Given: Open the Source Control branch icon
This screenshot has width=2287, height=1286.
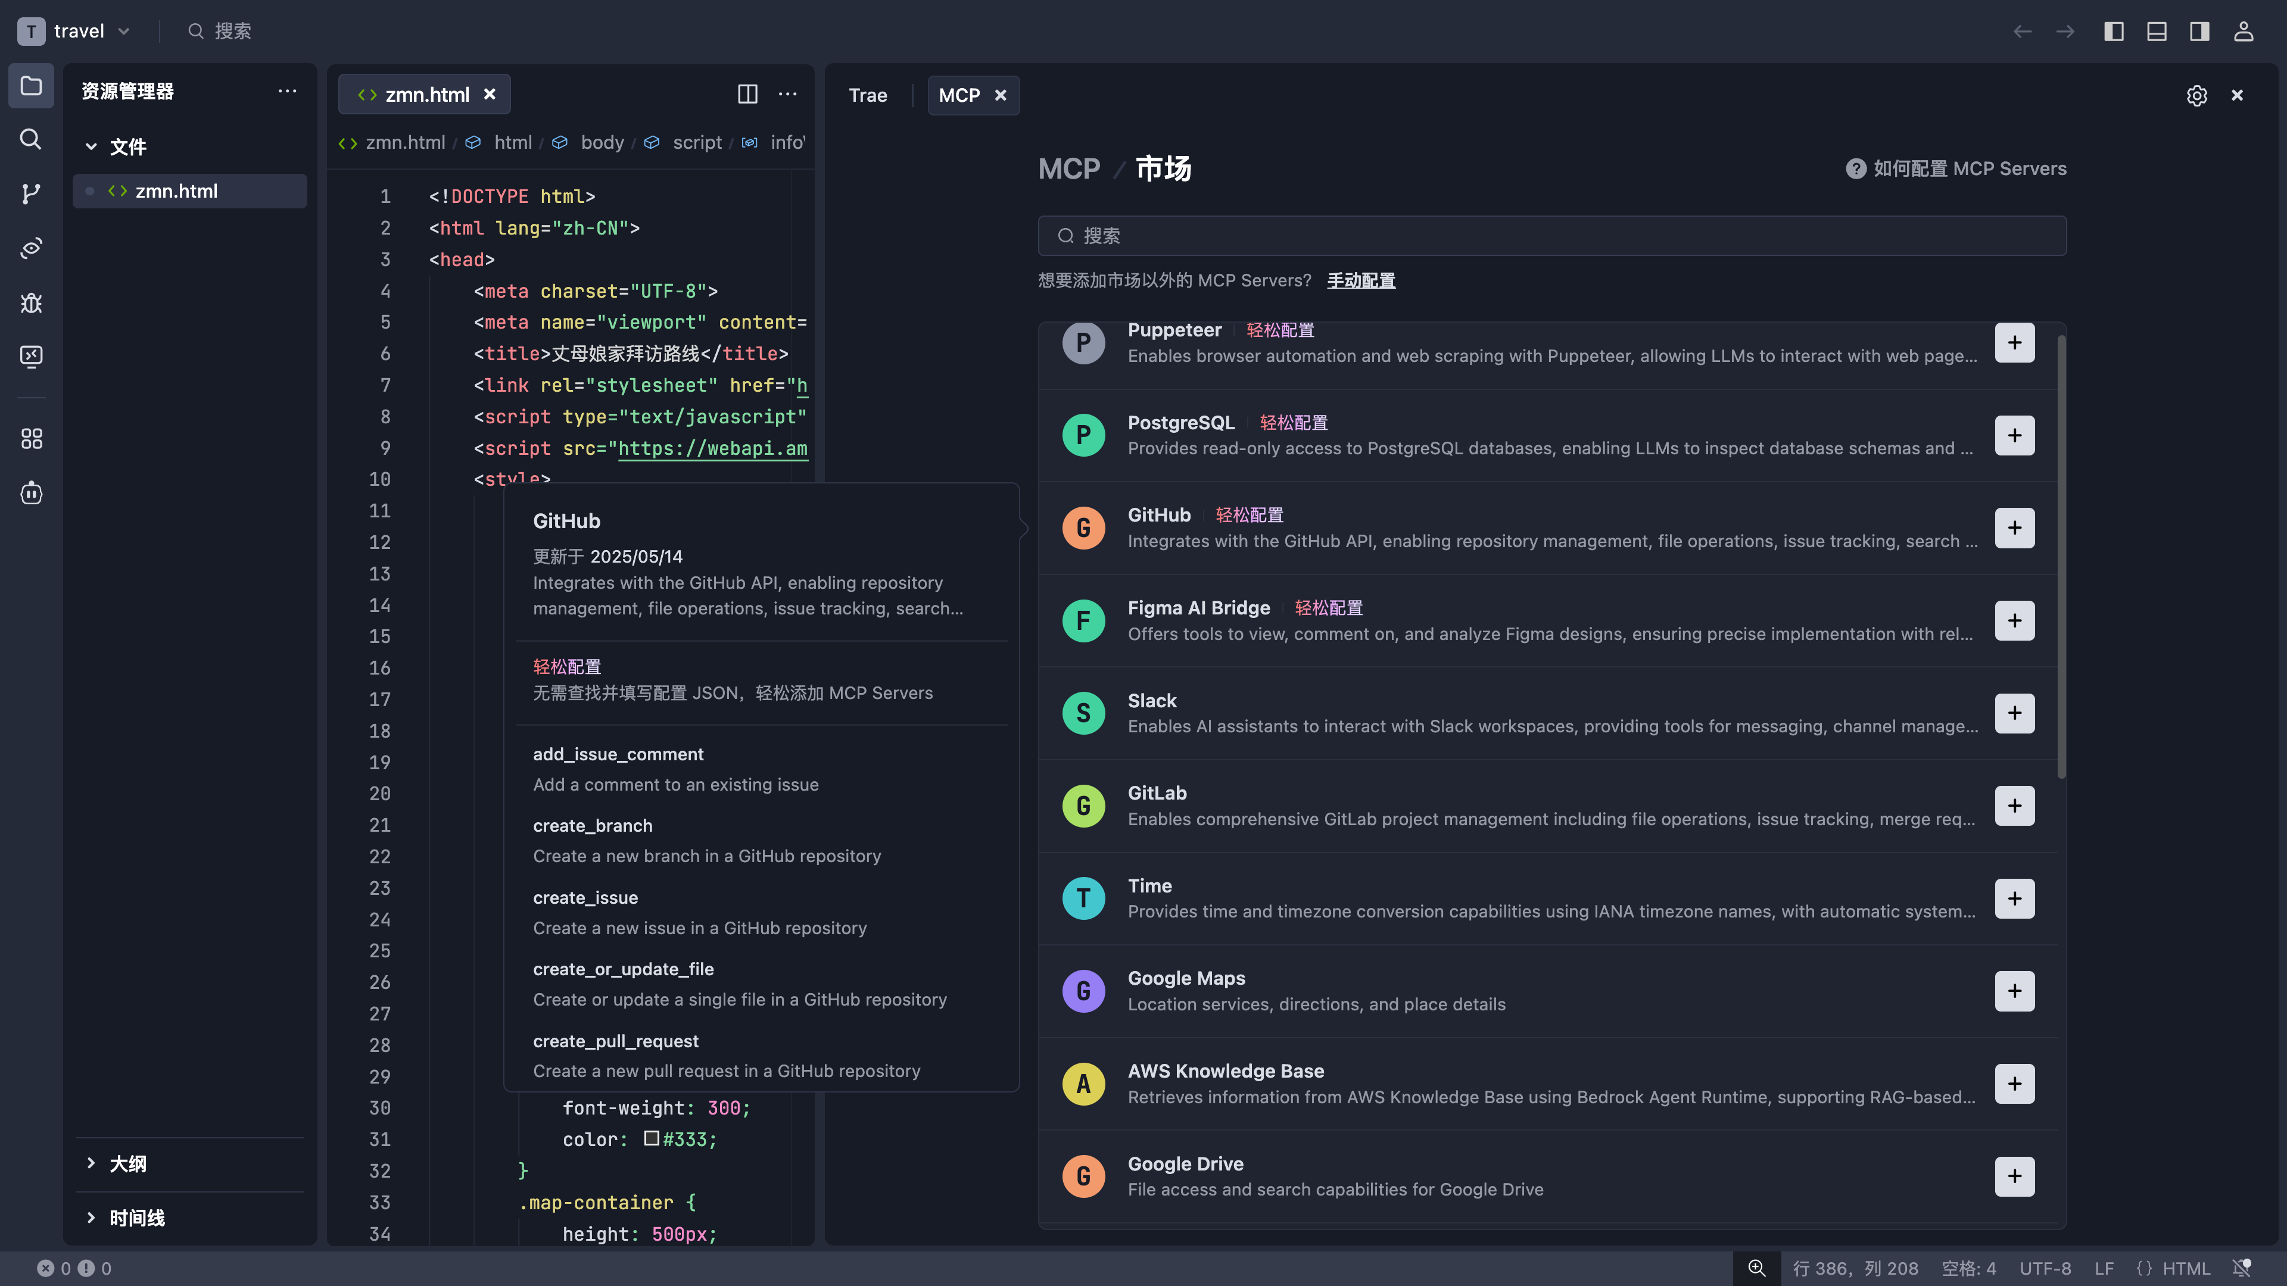Looking at the screenshot, I should point(31,193).
